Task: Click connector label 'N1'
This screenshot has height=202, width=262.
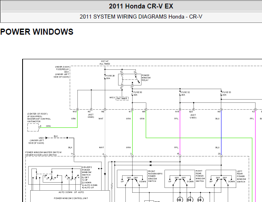Action: [130, 112]
